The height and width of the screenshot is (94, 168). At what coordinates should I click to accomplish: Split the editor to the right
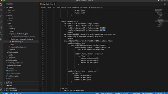(x=165, y=4)
